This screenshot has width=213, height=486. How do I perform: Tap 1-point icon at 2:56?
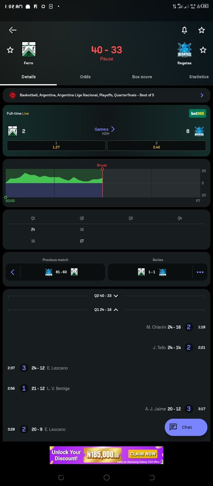24,388
